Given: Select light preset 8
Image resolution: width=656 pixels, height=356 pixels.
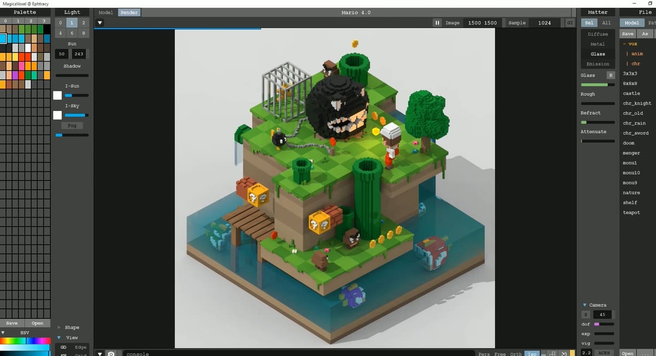Looking at the screenshot, I should point(84,33).
